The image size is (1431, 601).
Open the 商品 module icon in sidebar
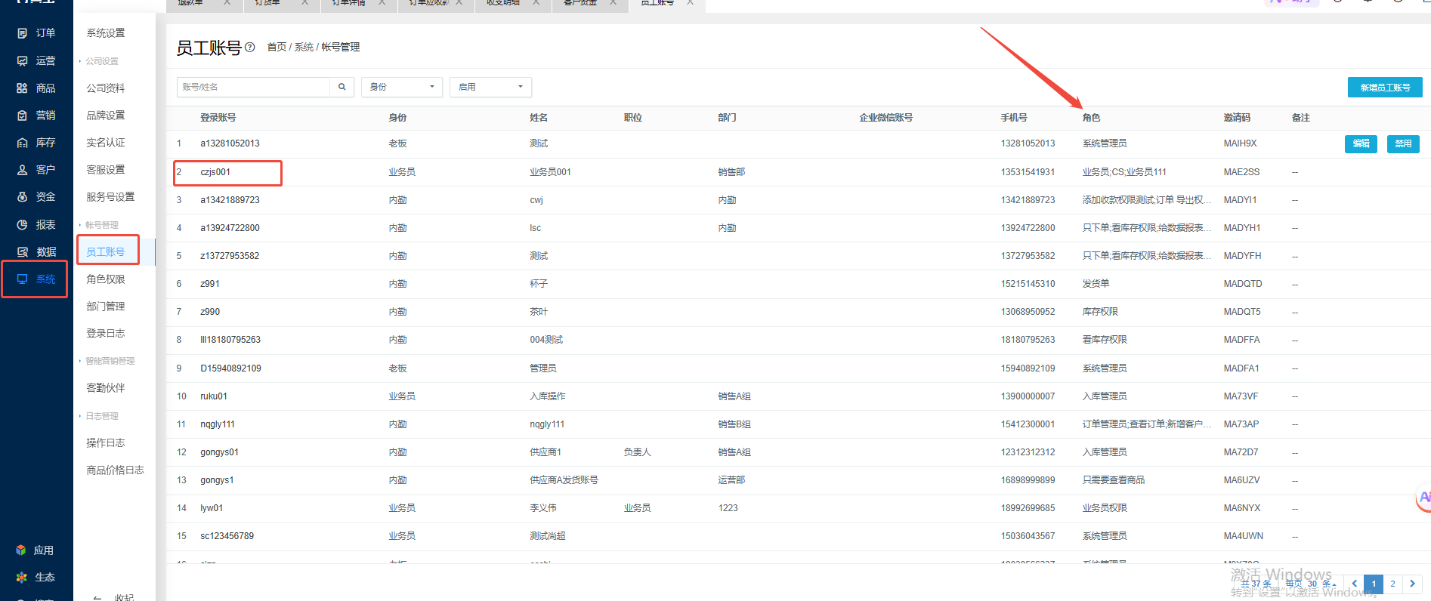coord(22,88)
